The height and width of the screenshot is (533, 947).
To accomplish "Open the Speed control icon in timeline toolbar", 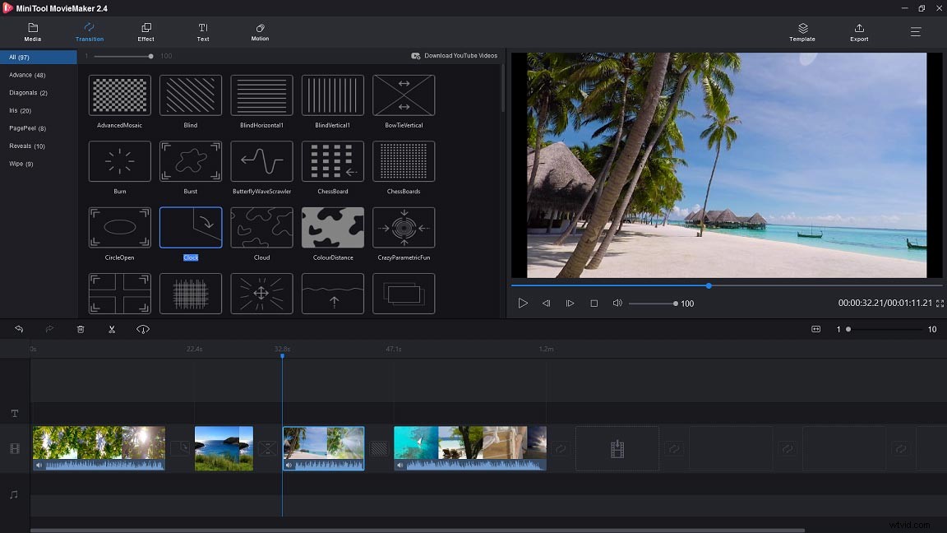I will [142, 328].
